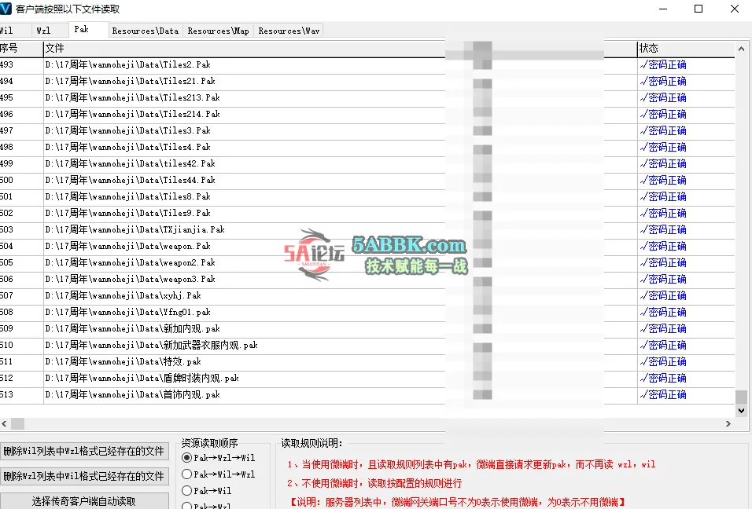Select row 首饰内观.pak file path
Image resolution: width=752 pixels, height=509 pixels.
[132, 395]
